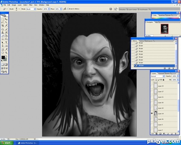Click Adobe Photoshop taskbar button
Image resolution: width=181 pixels, height=145 pixels.
point(28,143)
